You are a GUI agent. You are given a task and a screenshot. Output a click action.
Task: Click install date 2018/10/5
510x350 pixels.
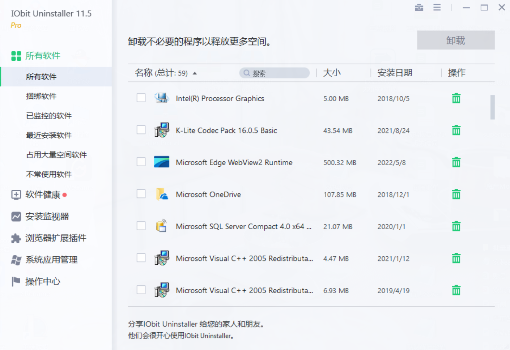click(x=394, y=99)
